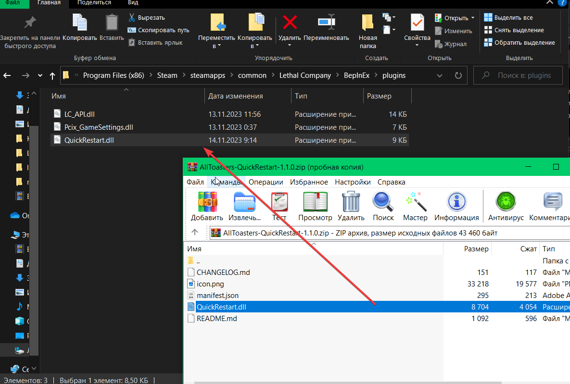
Task: Open WinRAR Help (Справка) menu
Action: 391,182
